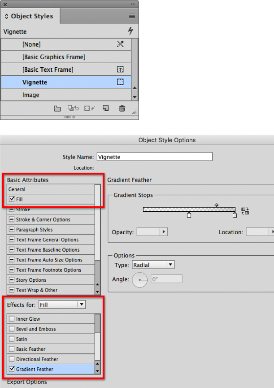Open the Object Styles panel menu

(132, 16)
